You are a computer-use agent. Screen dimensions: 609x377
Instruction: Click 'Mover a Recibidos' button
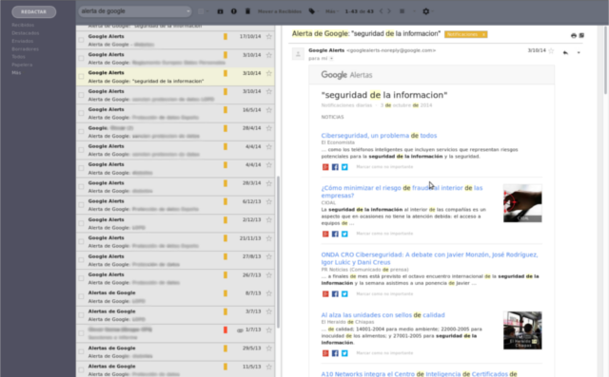click(x=280, y=11)
